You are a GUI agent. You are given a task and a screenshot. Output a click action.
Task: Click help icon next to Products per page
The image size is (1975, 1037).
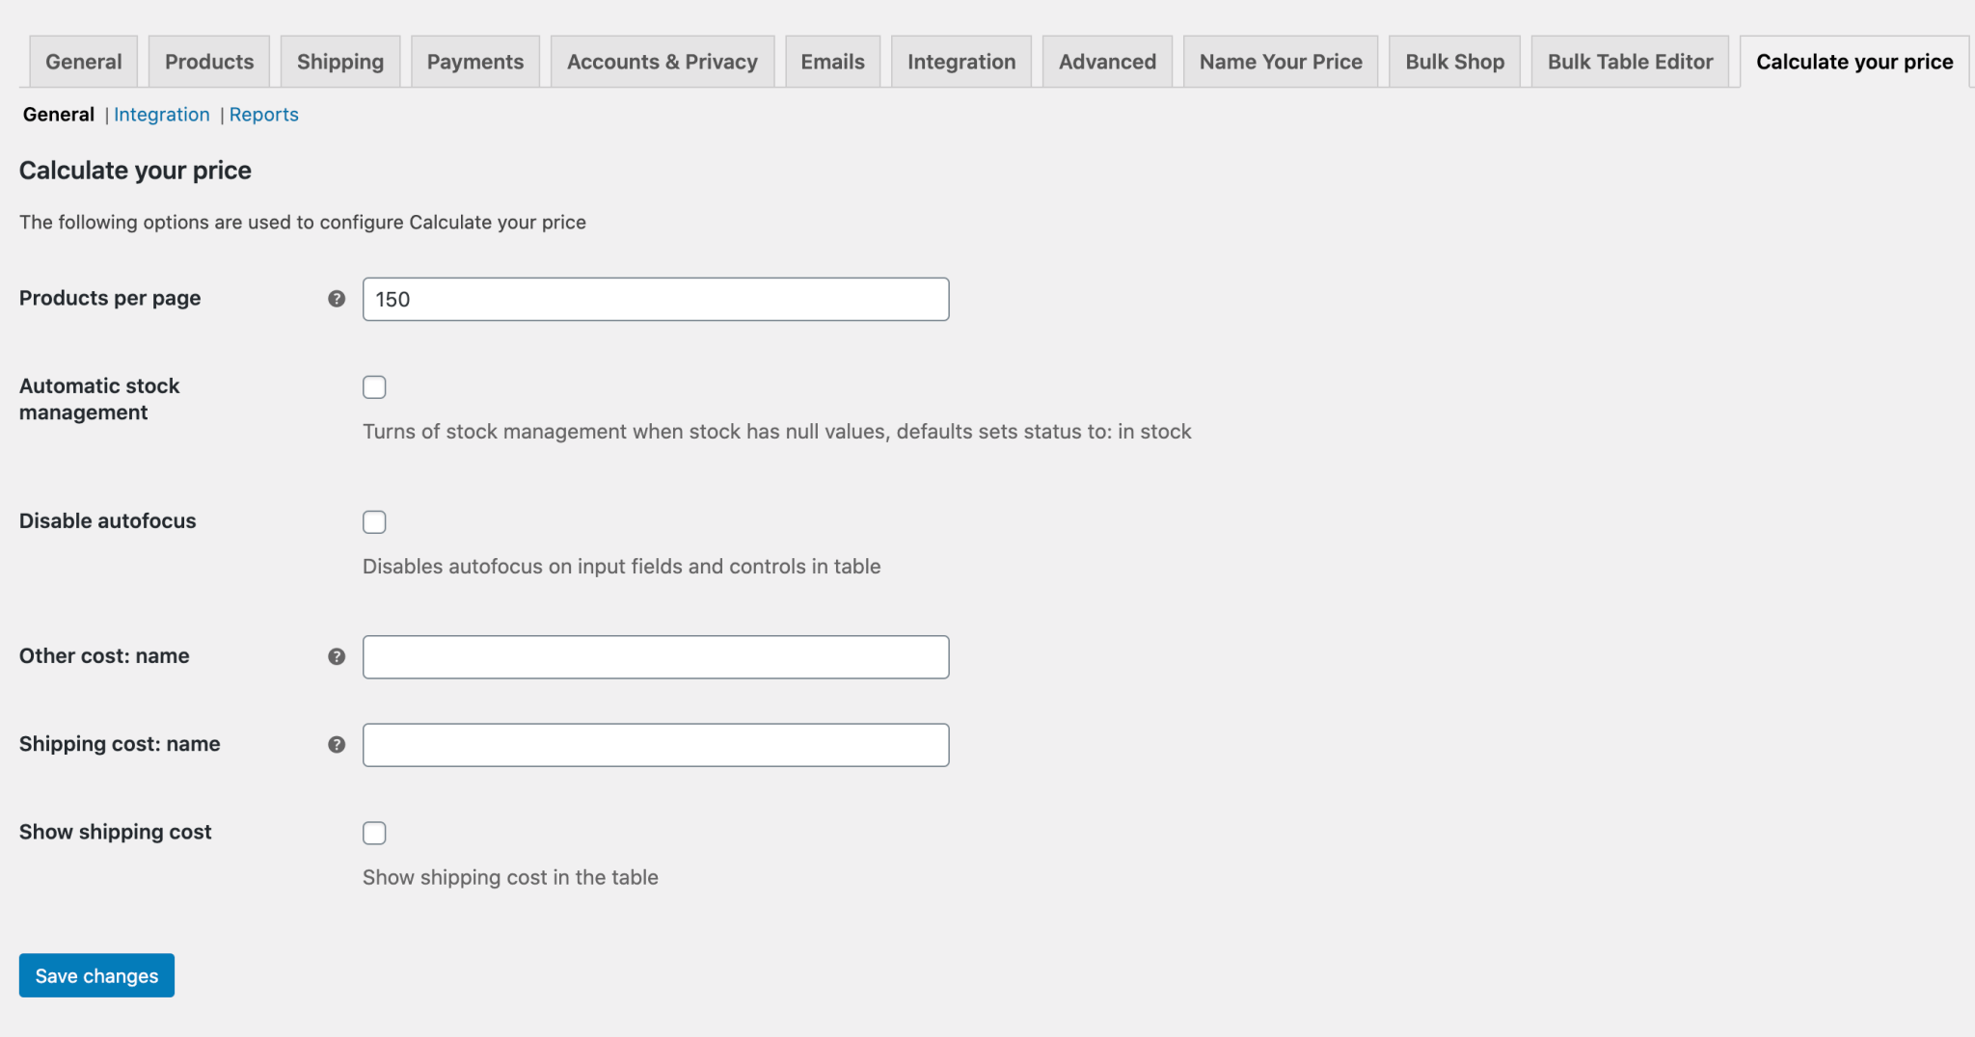pyautogui.click(x=337, y=299)
